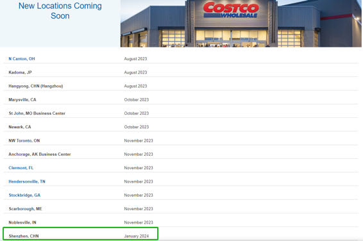Click the Anchorage, AK Business Center entry

pyautogui.click(x=40, y=154)
